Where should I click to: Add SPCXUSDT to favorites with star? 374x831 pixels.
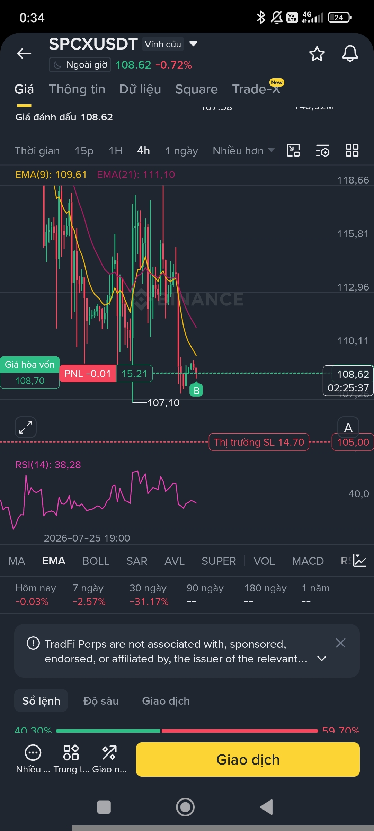317,54
